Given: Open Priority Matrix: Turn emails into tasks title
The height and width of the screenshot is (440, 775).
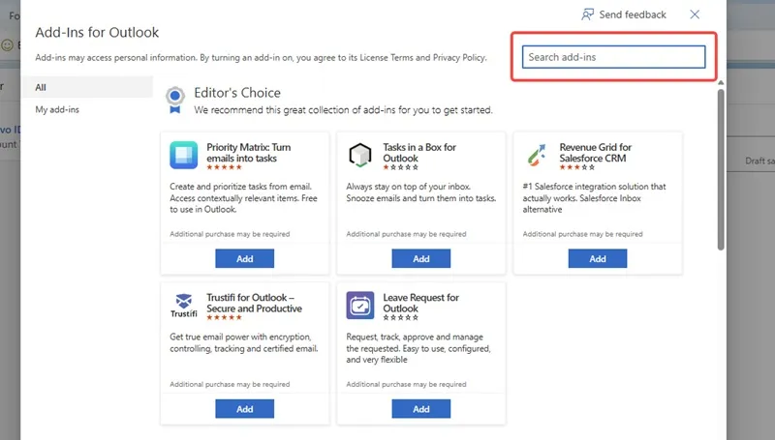Looking at the screenshot, I should pos(249,153).
